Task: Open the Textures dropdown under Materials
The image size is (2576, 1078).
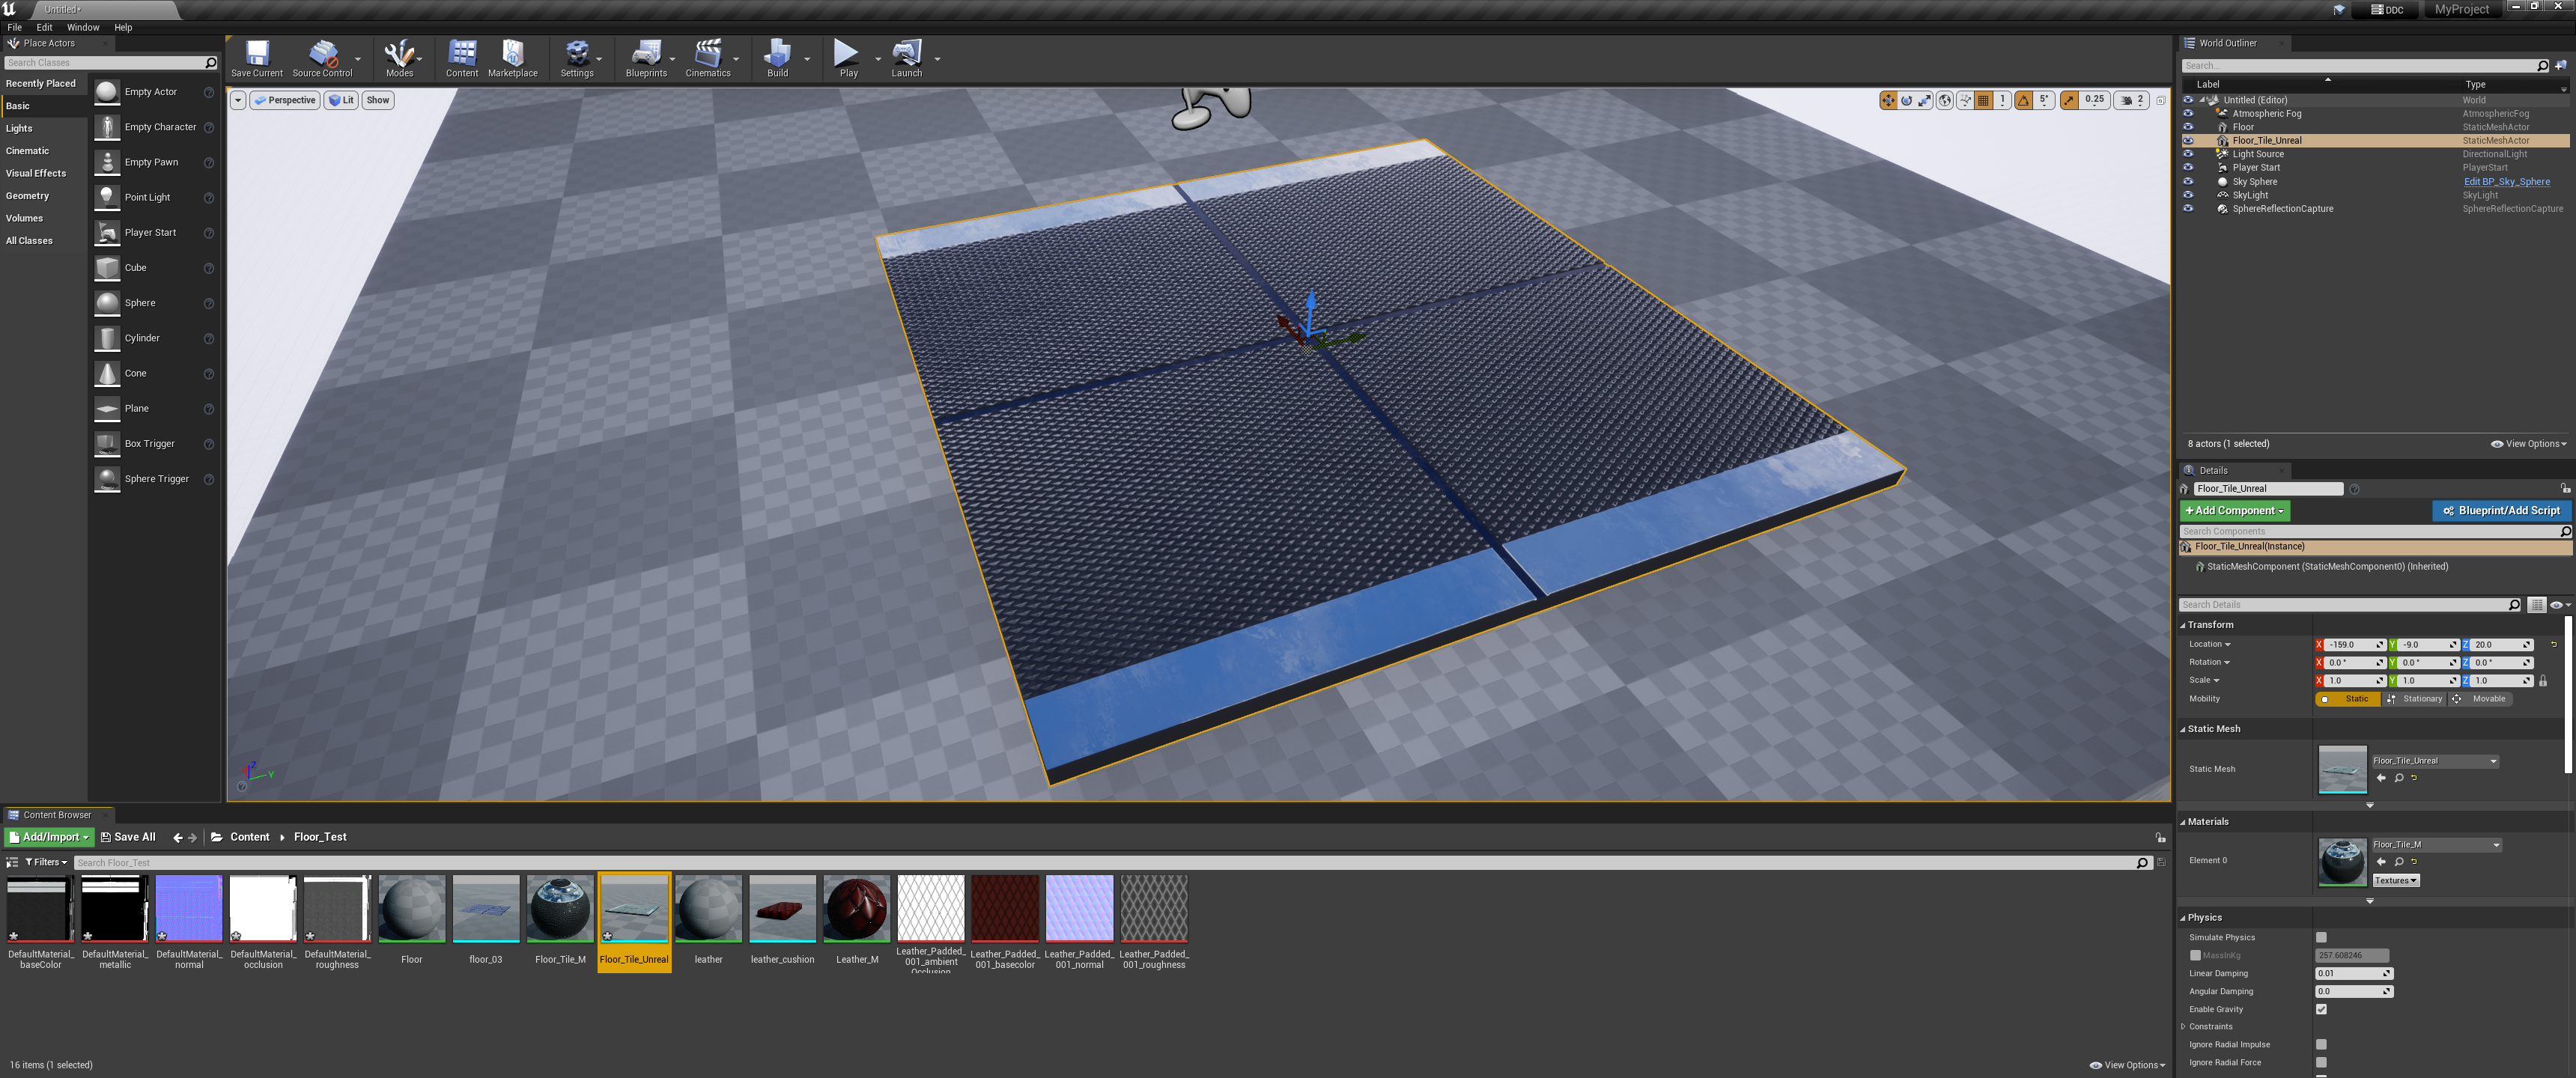Action: point(2395,881)
